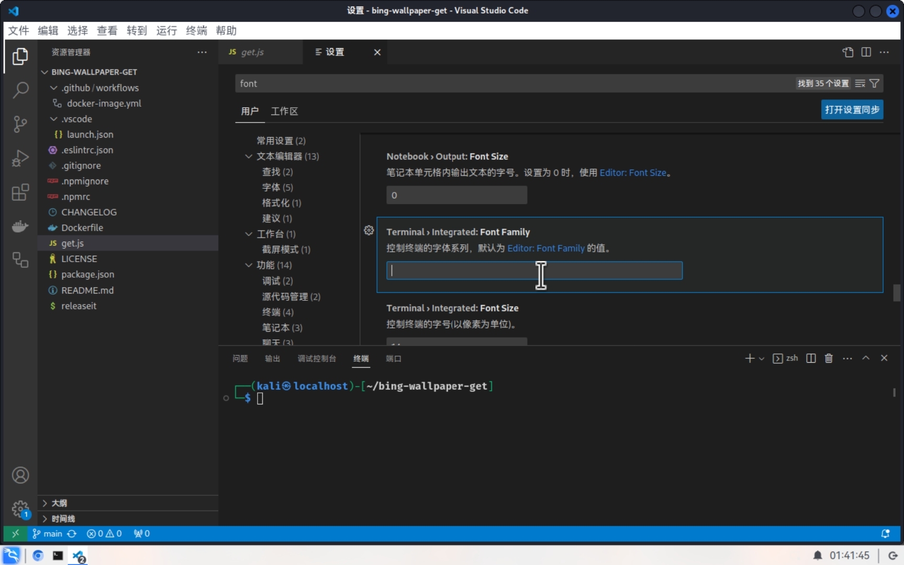Screen dimensions: 904x565
Task: Create a new terminal with plus icon
Action: coord(750,358)
